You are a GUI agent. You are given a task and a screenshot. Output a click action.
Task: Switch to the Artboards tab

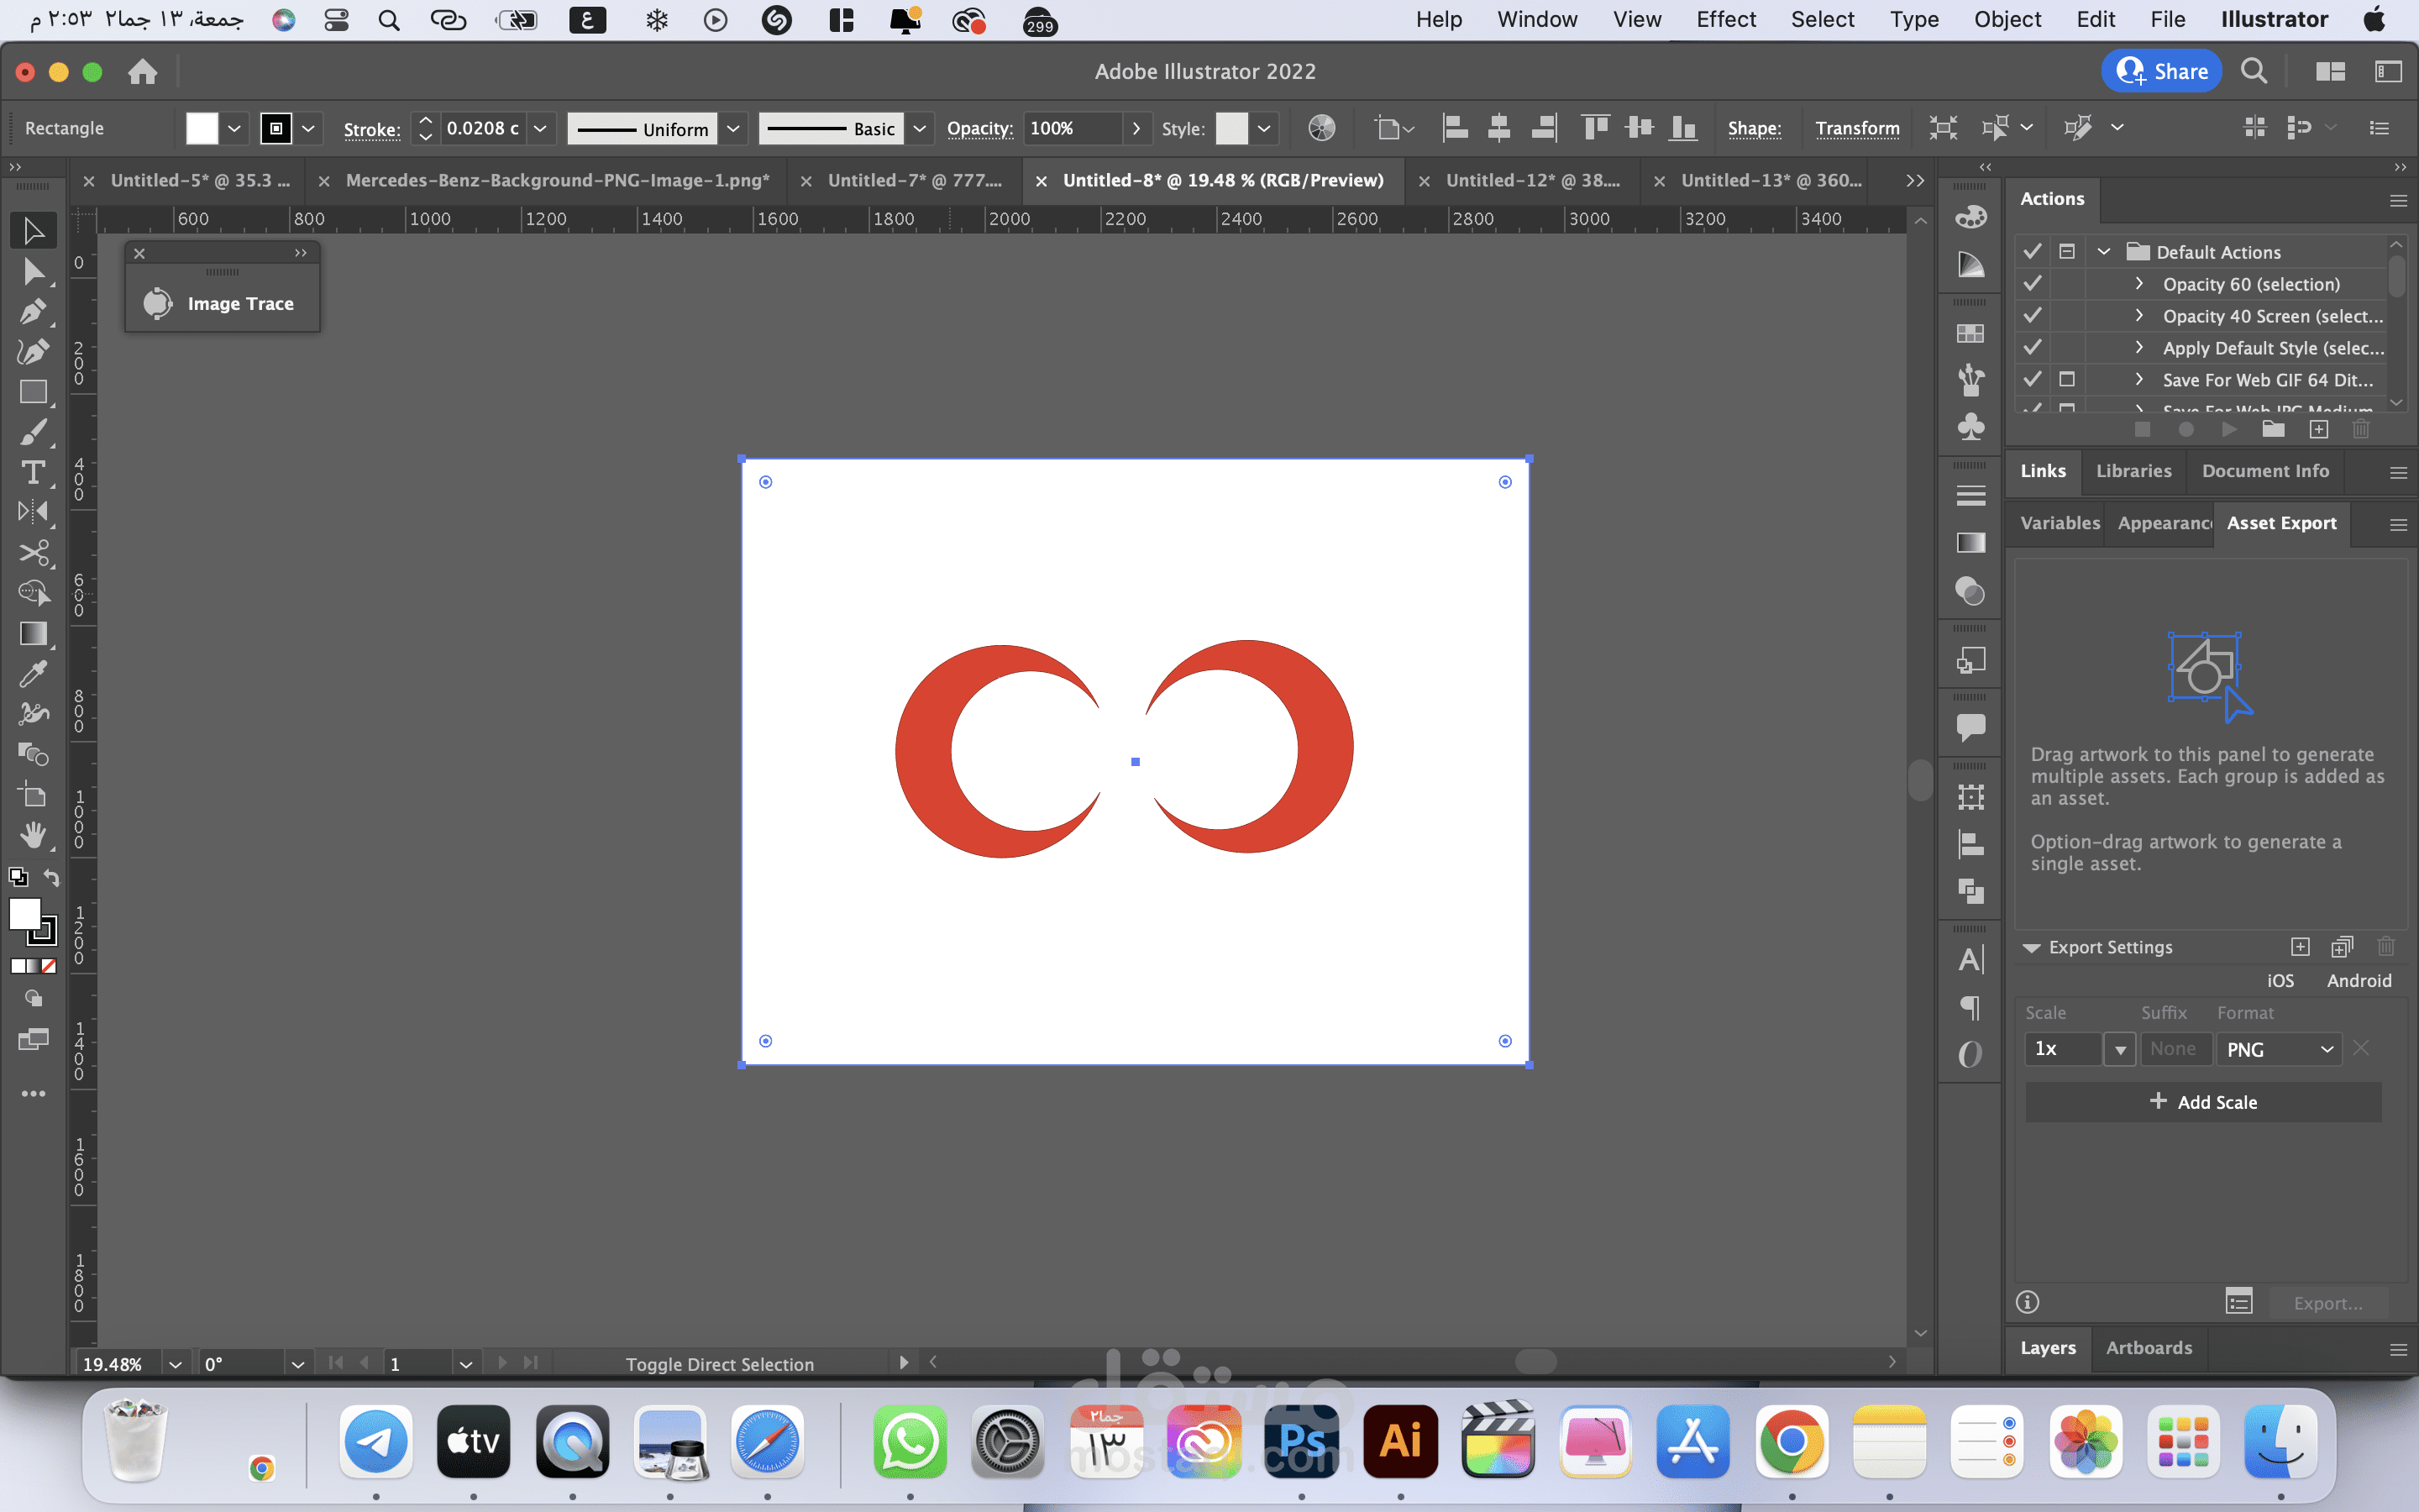tap(2148, 1348)
